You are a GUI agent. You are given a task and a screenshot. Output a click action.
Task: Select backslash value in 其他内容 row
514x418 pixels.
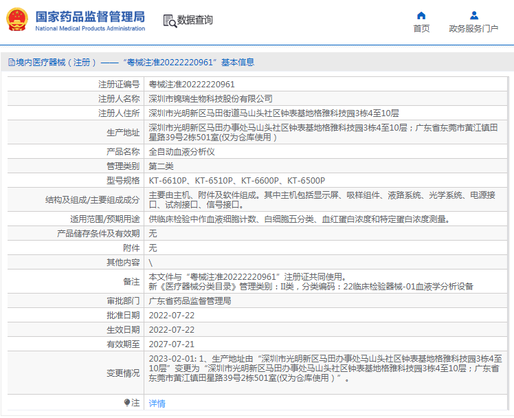pos(150,263)
